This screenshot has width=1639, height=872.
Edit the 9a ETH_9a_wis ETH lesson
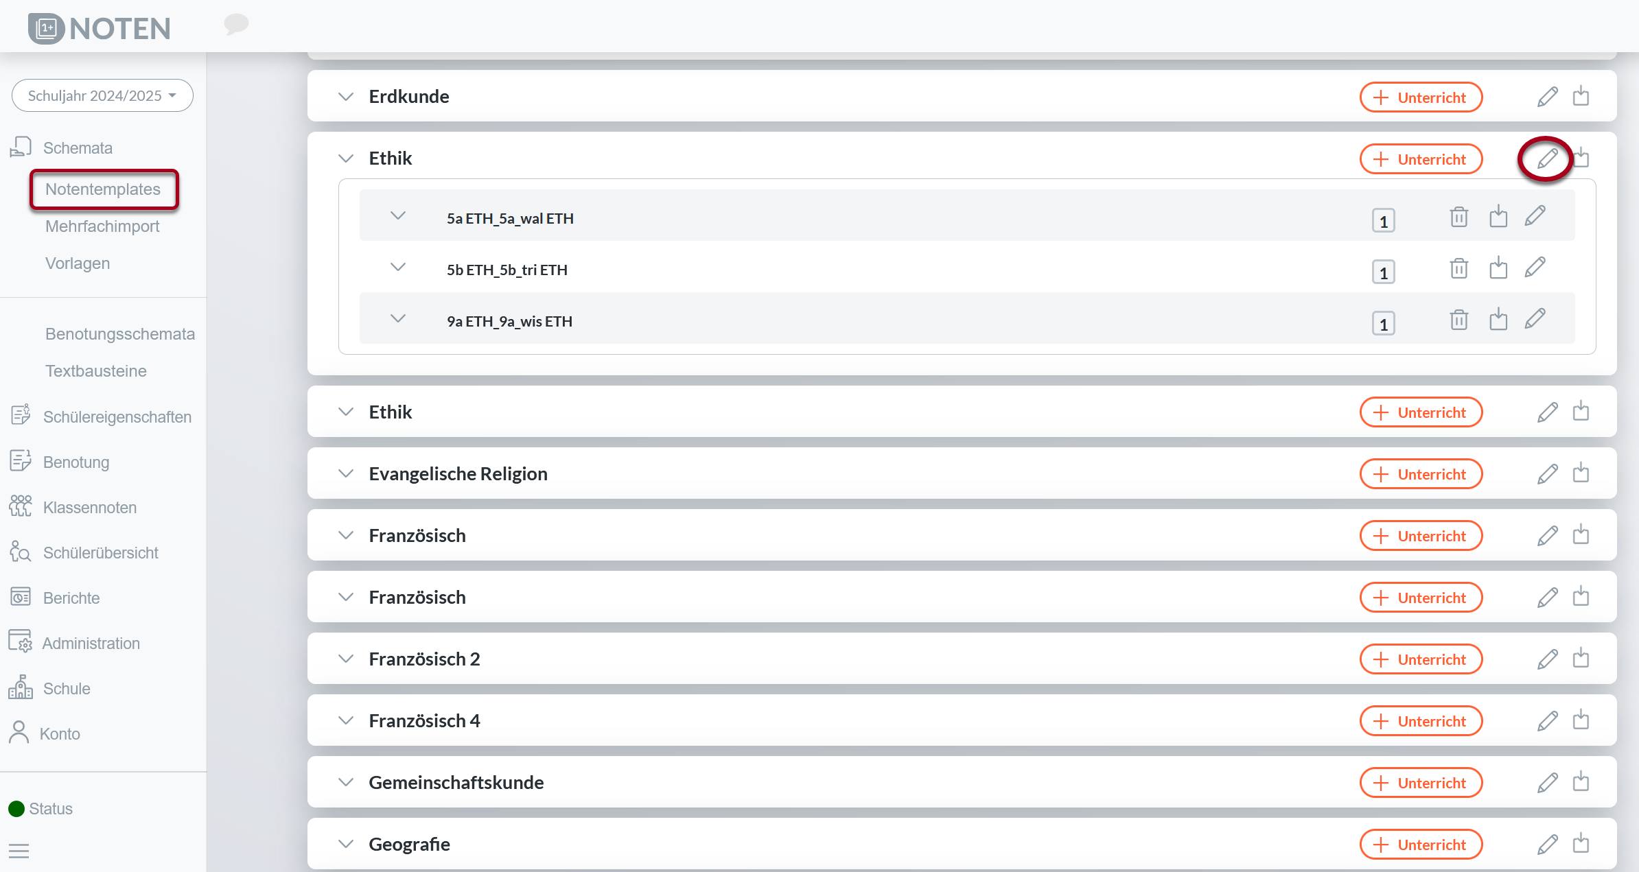coord(1535,319)
